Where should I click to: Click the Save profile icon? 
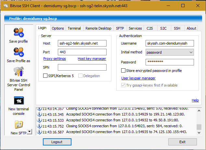19,33
